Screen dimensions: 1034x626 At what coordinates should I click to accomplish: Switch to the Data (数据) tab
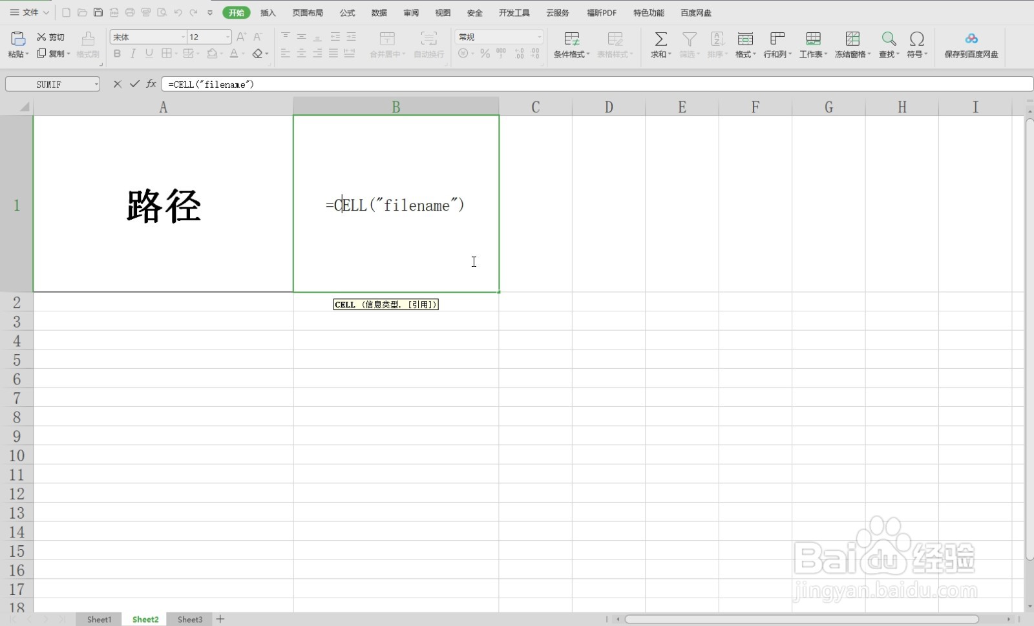[379, 12]
